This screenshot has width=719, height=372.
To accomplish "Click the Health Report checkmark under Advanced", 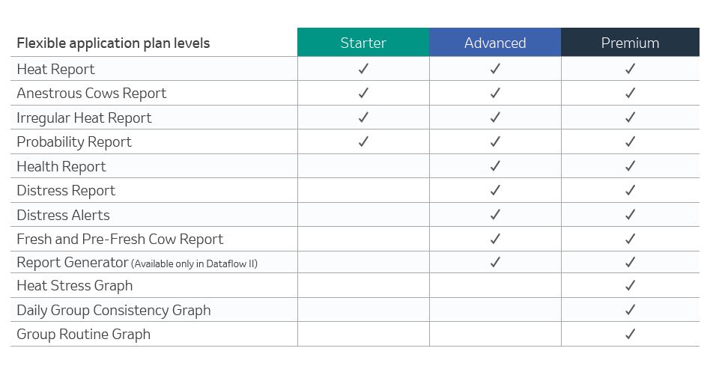I will click(495, 166).
